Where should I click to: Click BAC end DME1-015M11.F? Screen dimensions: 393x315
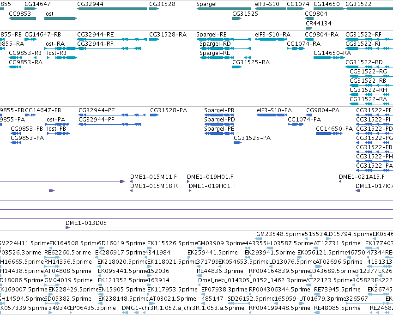(154, 177)
